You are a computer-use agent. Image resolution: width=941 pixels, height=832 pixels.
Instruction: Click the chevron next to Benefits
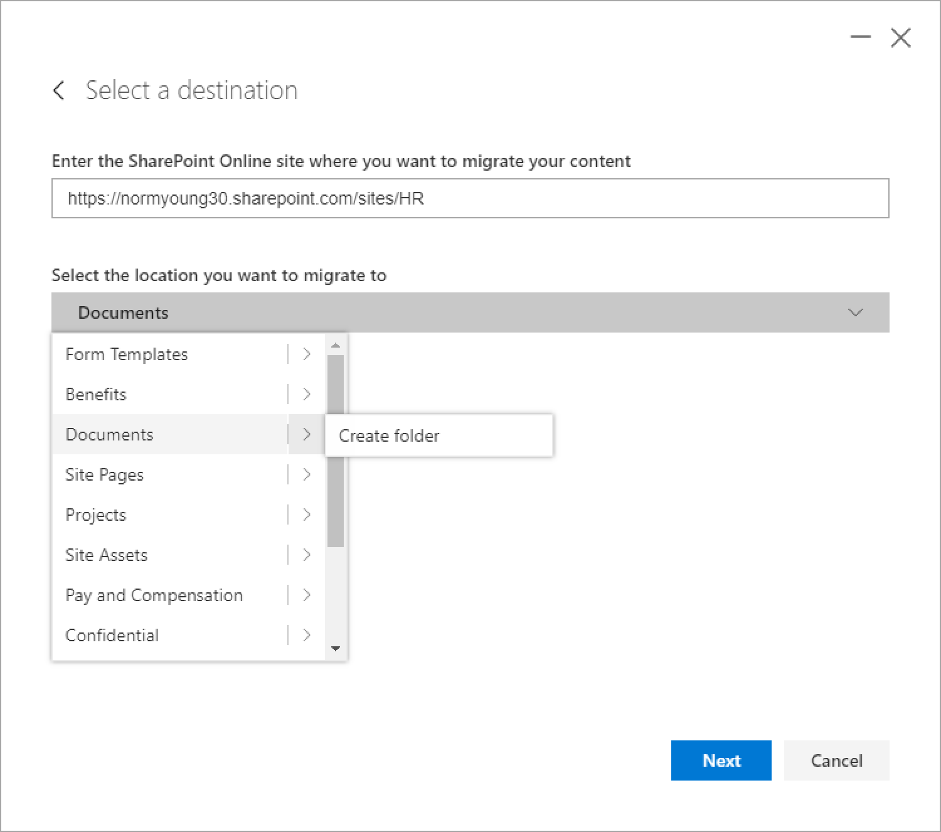pyautogui.click(x=307, y=394)
